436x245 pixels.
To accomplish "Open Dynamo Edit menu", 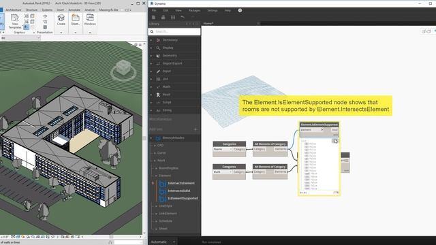I will (166, 10).
